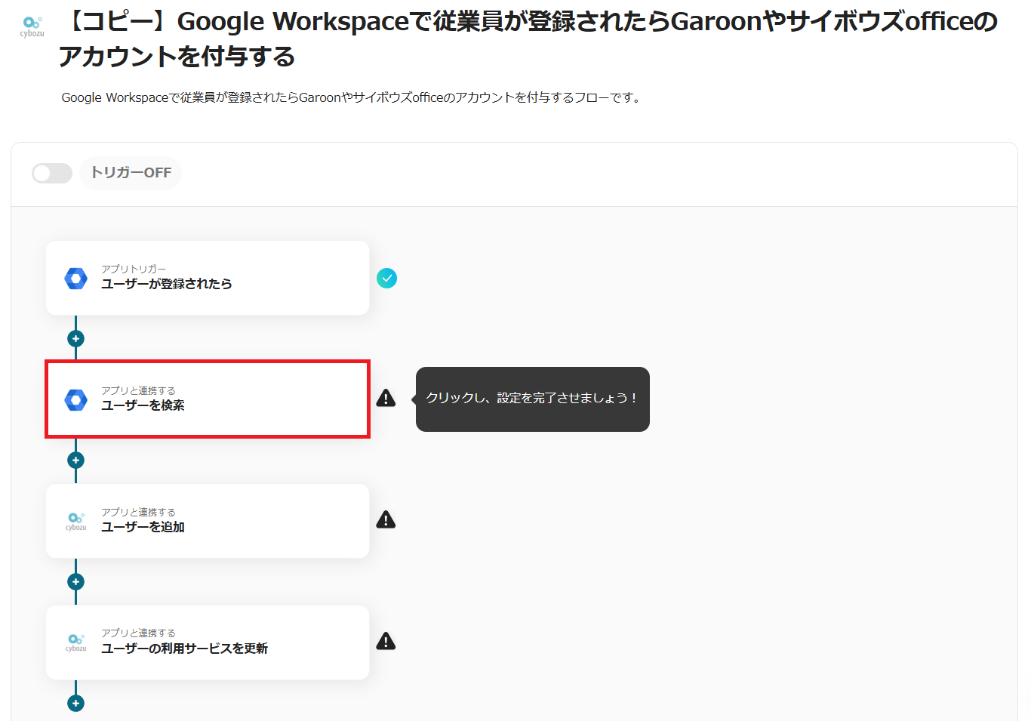Click the cybozu icon in ユーザーを追加 card

click(x=76, y=521)
